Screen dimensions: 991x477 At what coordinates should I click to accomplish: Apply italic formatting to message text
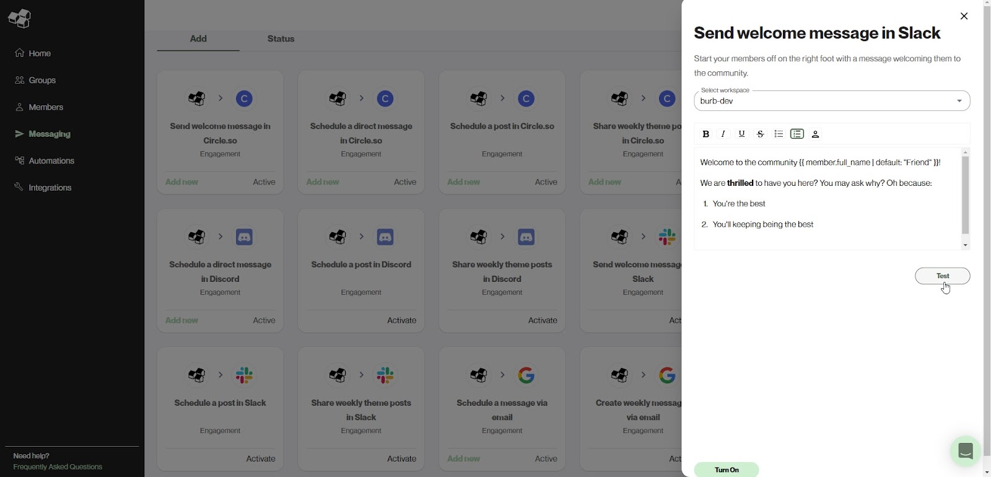tap(723, 134)
